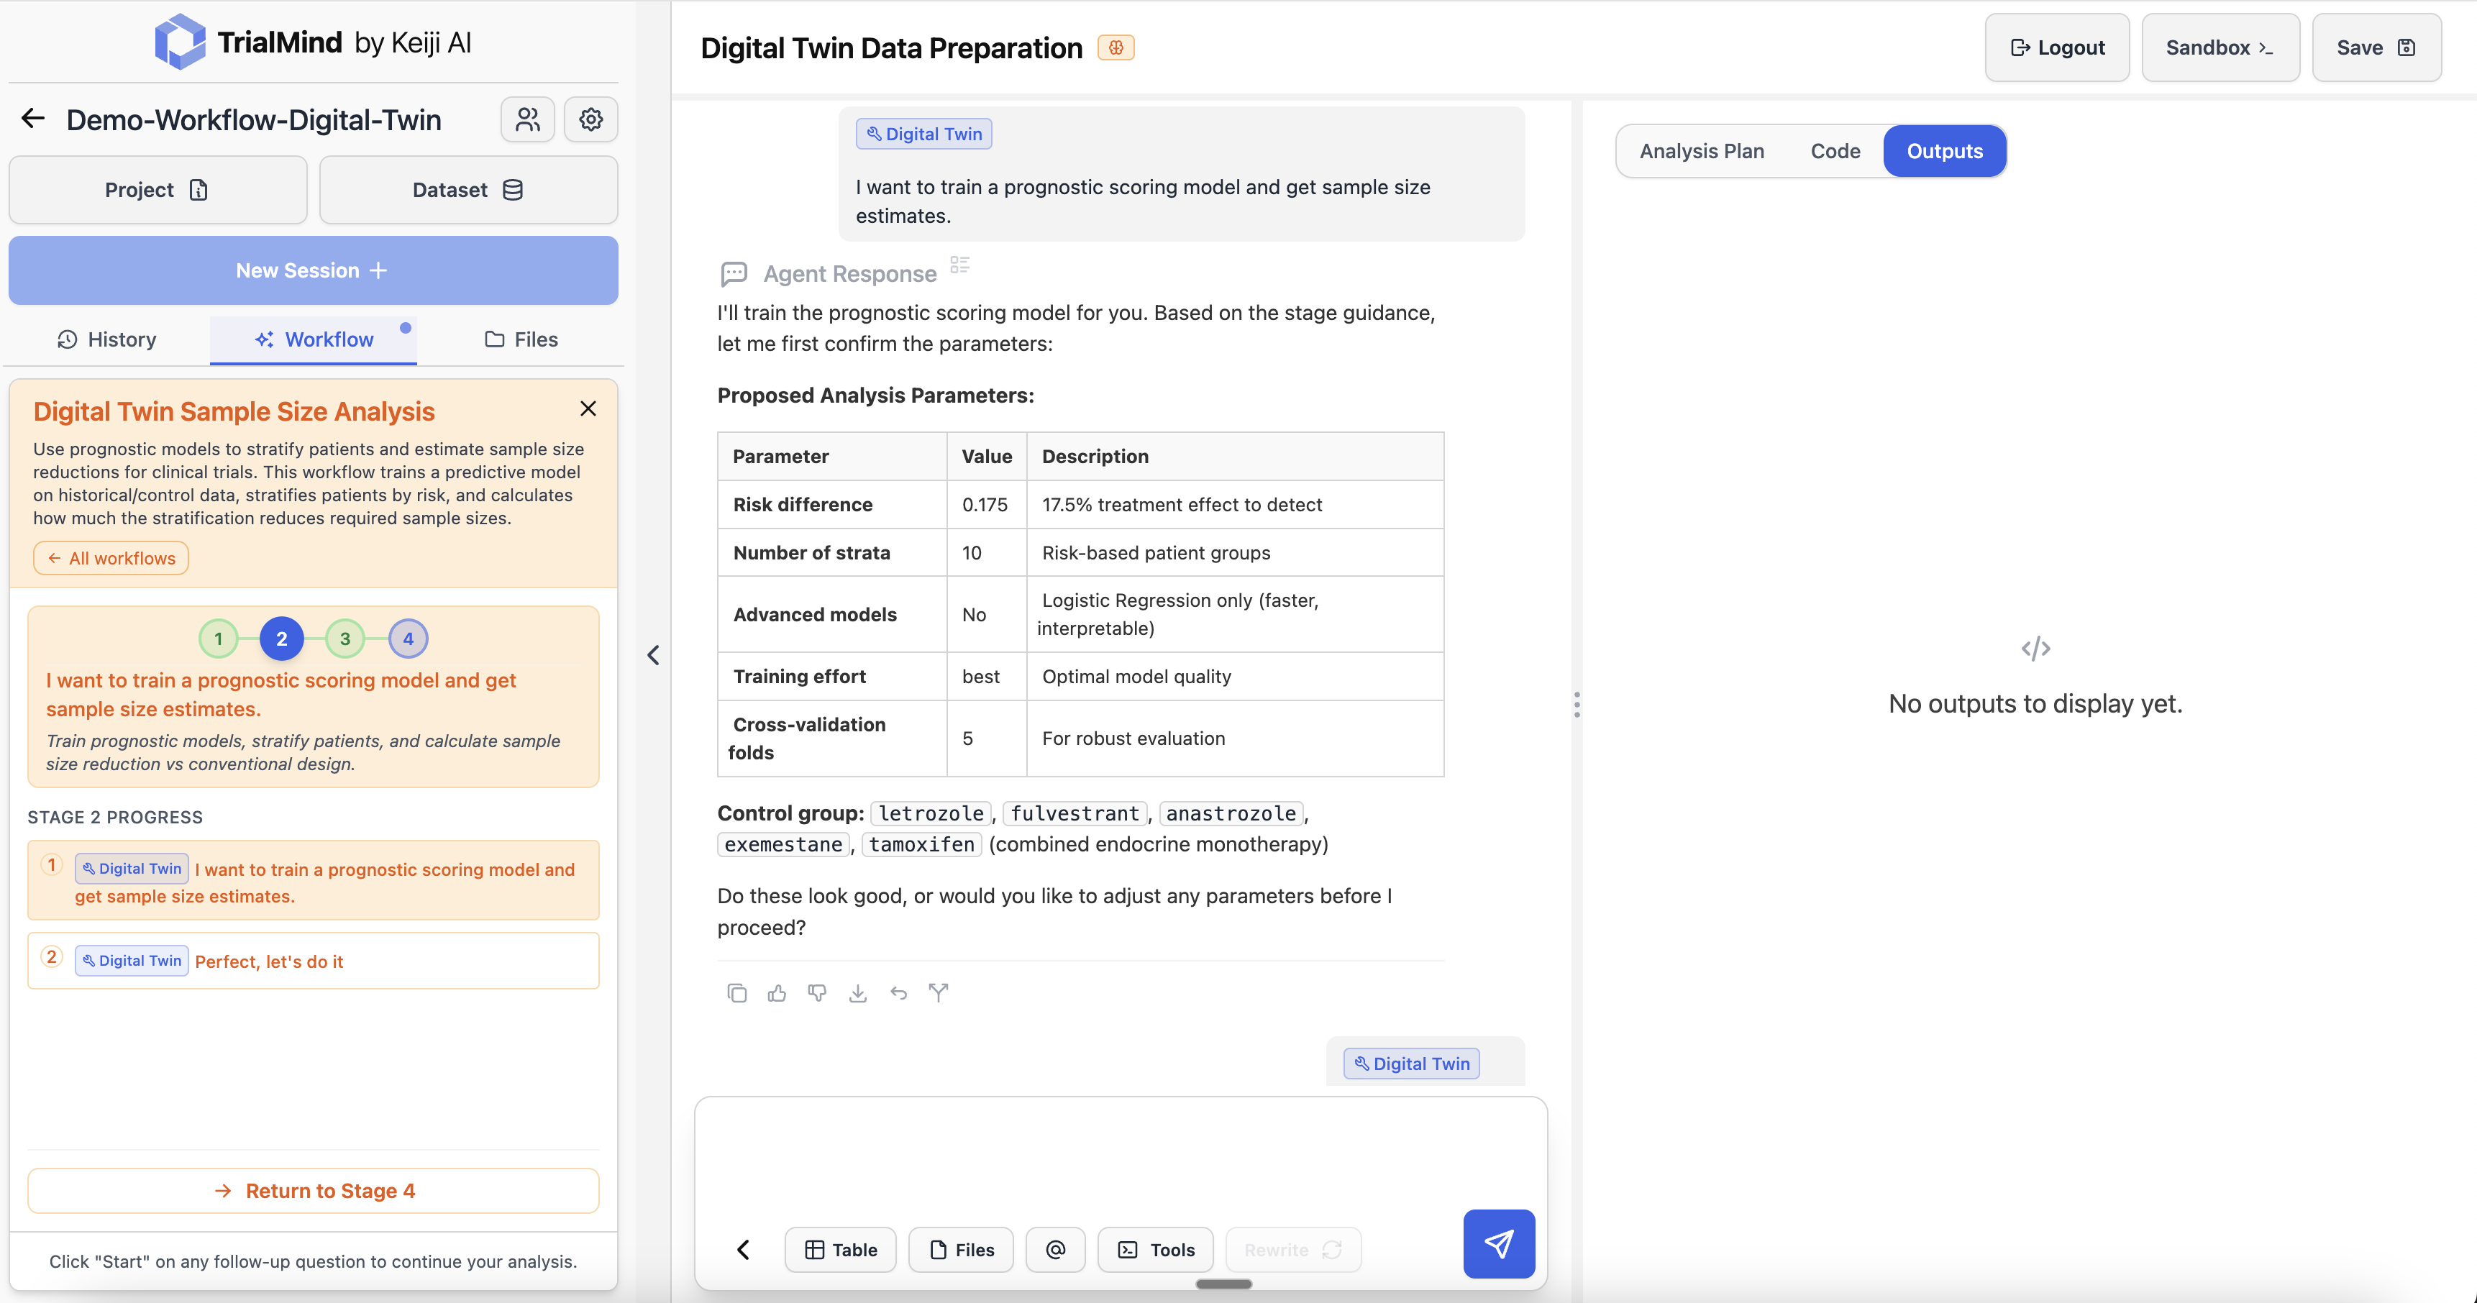2477x1303 pixels.
Task: Select workflow stage 4 circle
Action: coord(408,639)
